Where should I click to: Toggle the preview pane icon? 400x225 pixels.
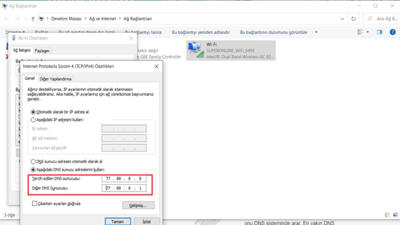tap(379, 32)
